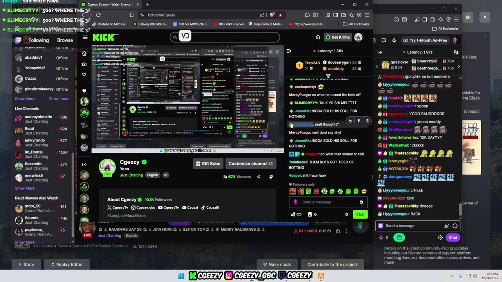The height and width of the screenshot is (282, 502).
Task: Click Customize channel button
Action: click(250, 164)
